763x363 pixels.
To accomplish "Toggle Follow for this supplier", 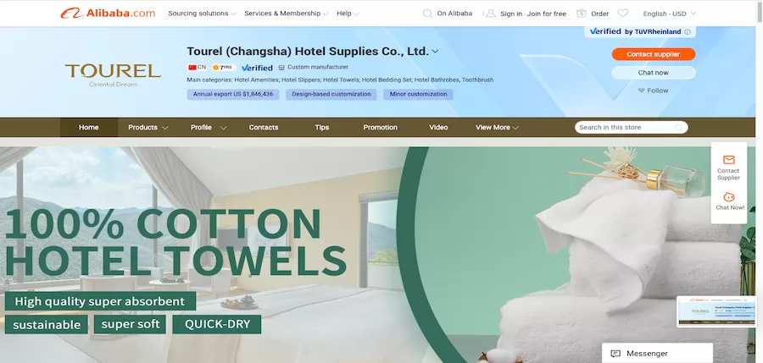I will click(x=654, y=91).
